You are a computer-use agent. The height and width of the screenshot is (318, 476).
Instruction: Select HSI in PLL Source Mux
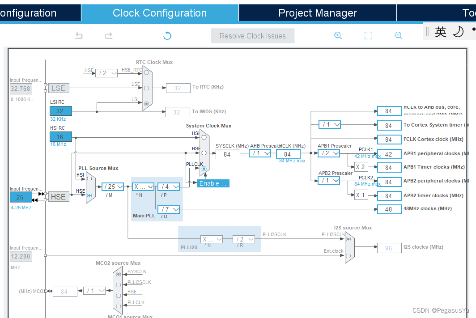click(x=89, y=178)
